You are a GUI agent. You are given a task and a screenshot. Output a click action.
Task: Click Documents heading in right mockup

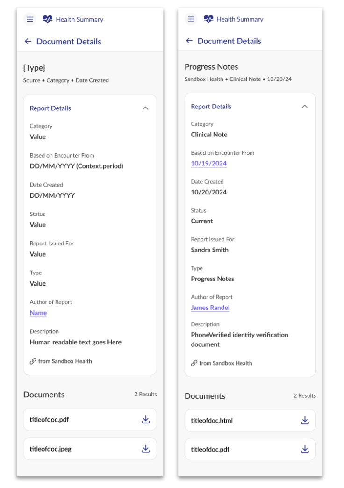coord(205,396)
